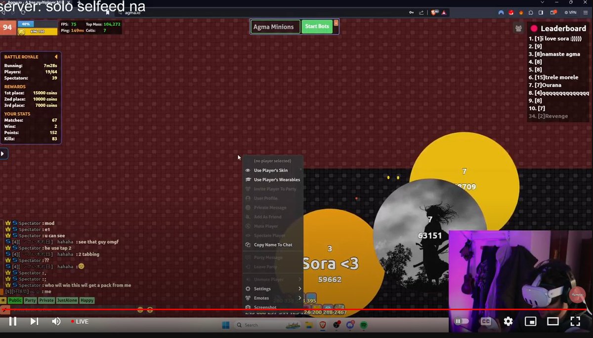
Task: Open the browser hamburger menu
Action: tap(585, 12)
